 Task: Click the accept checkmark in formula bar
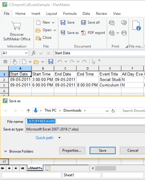(41, 53)
